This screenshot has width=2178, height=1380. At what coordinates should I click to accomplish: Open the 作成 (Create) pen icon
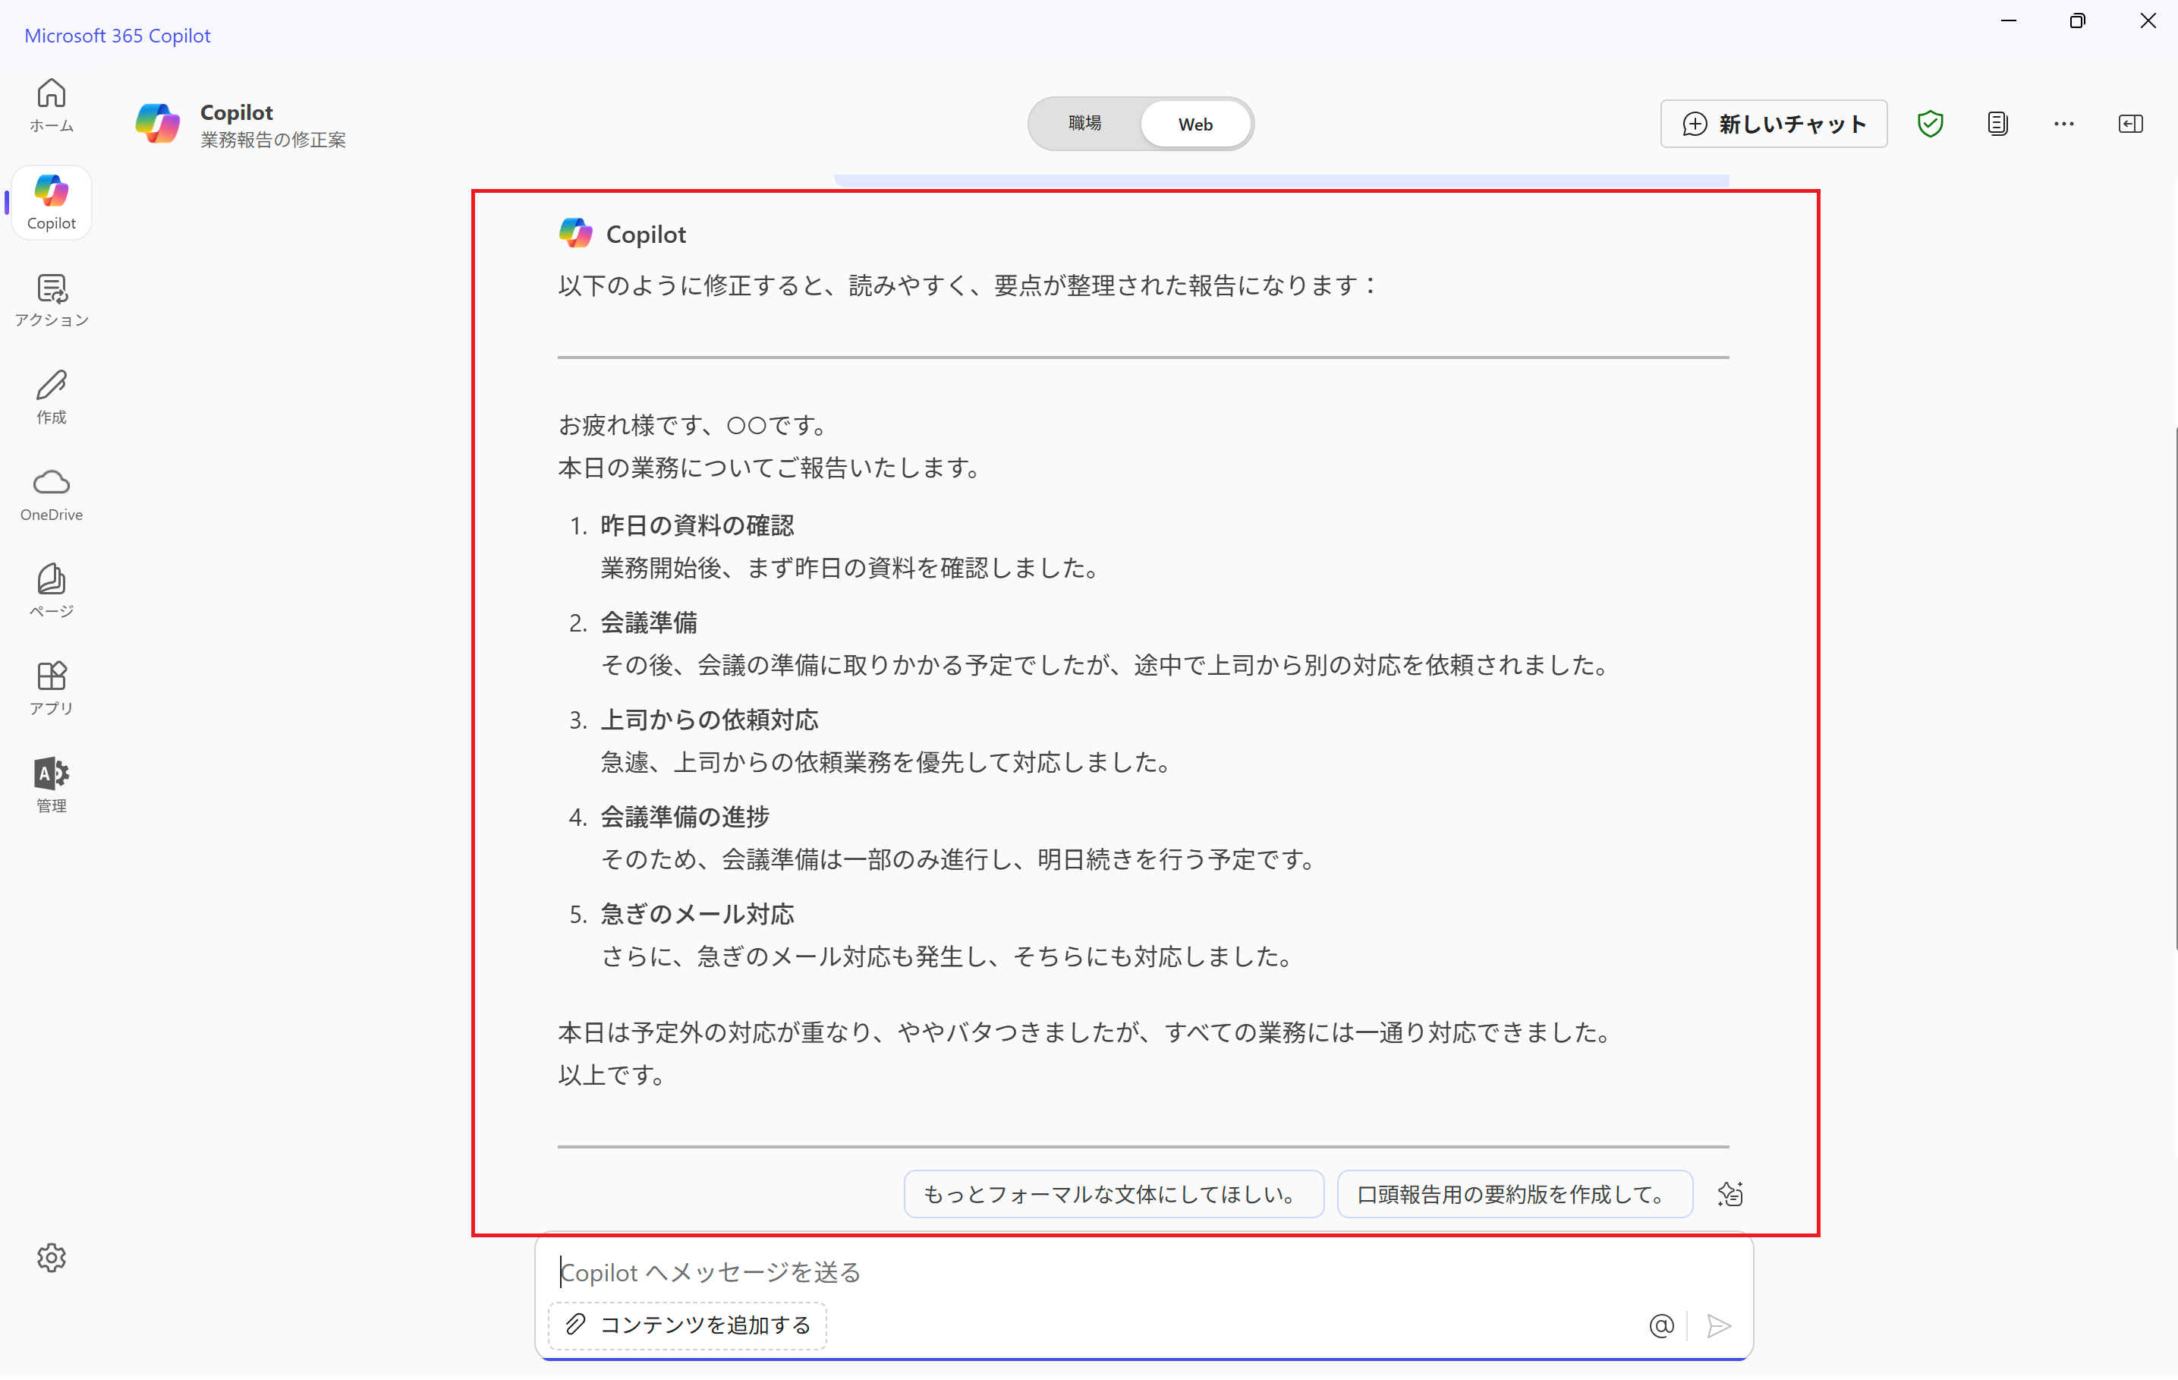pos(52,396)
